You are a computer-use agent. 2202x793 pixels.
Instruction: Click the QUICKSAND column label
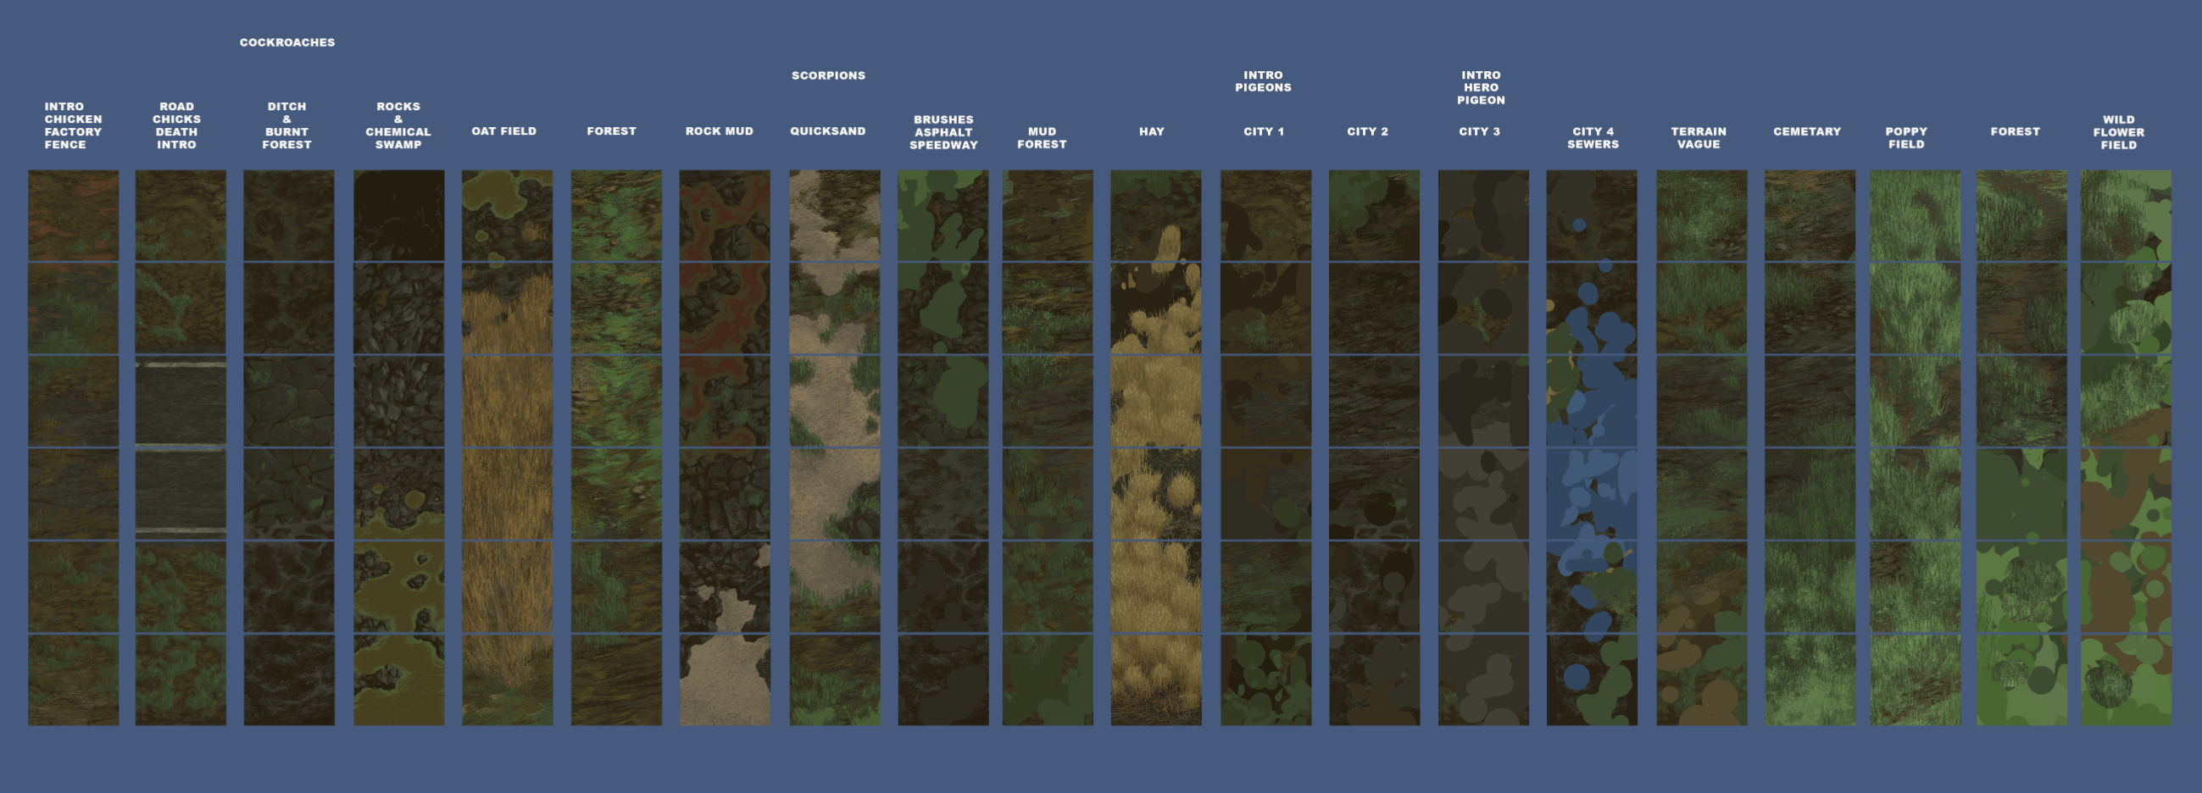coord(828,131)
